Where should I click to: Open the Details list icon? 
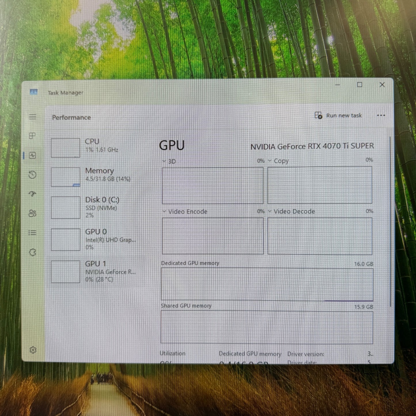(x=33, y=233)
